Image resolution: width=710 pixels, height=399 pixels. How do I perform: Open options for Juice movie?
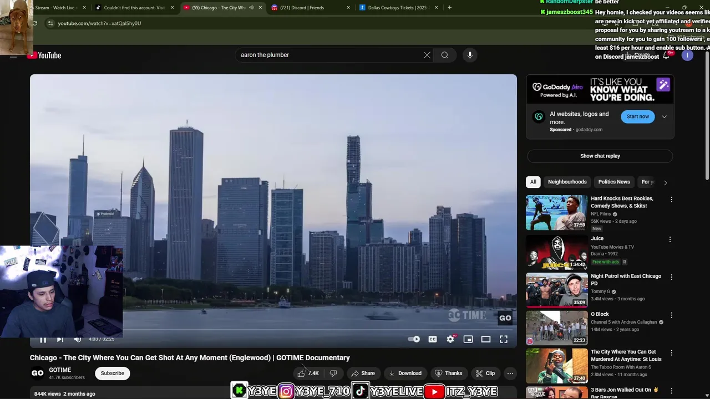(670, 239)
